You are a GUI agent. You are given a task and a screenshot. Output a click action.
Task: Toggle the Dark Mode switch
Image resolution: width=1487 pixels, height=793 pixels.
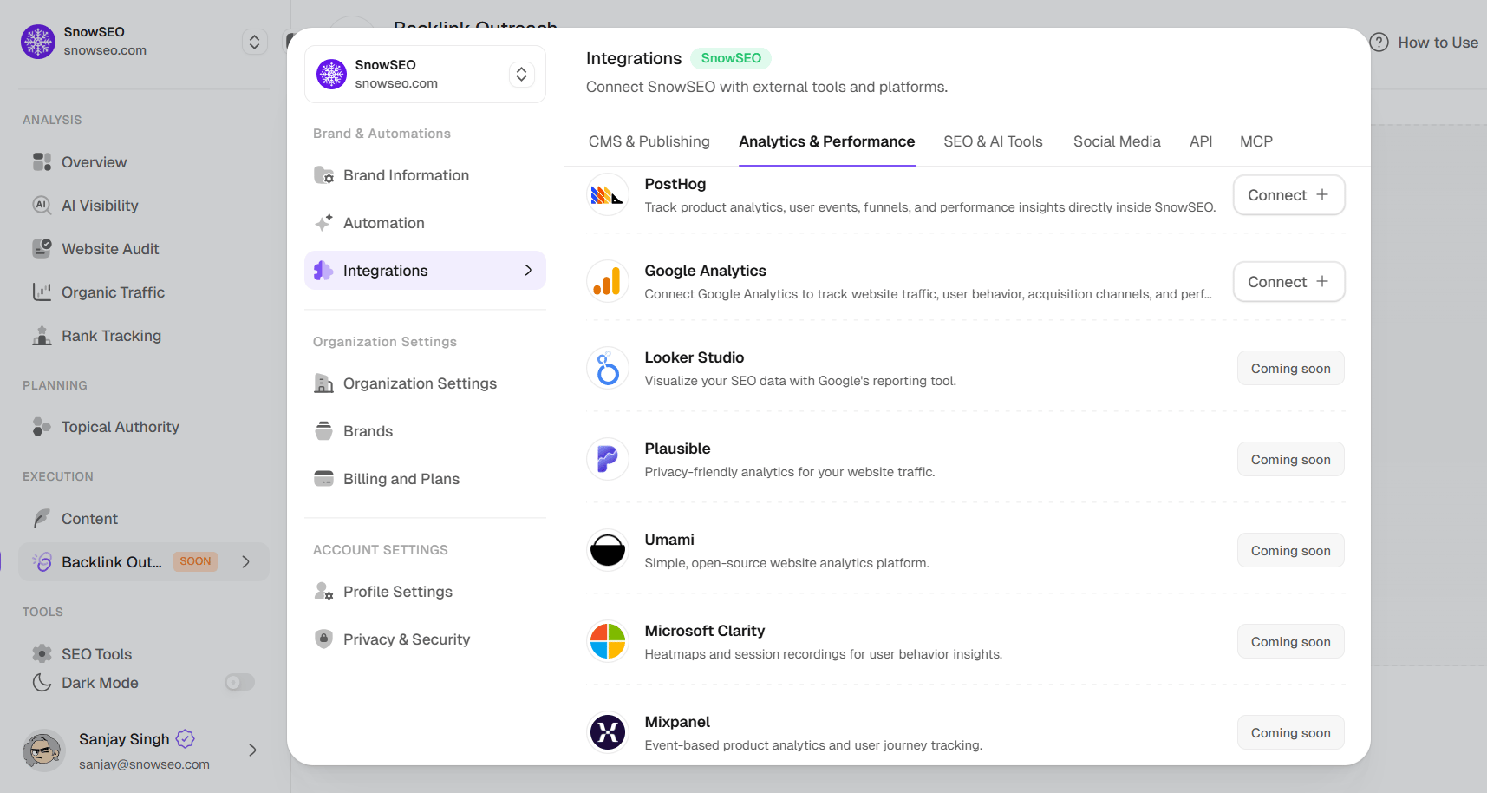click(x=240, y=683)
